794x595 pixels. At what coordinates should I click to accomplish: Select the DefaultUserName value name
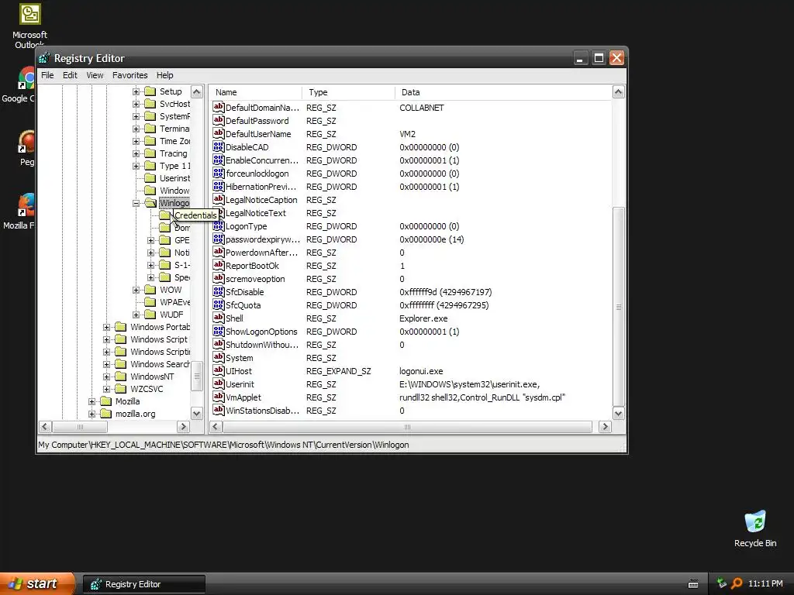pyautogui.click(x=258, y=134)
